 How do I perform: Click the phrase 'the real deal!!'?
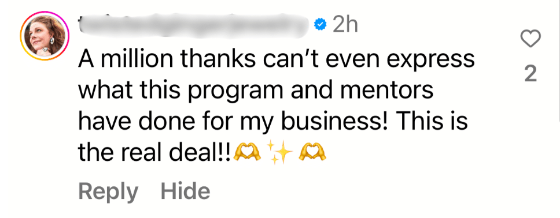click(155, 153)
